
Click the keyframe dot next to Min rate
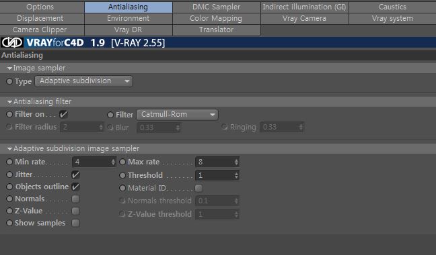pos(9,162)
